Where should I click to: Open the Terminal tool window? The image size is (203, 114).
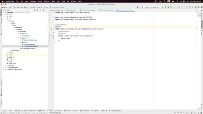pos(42,111)
